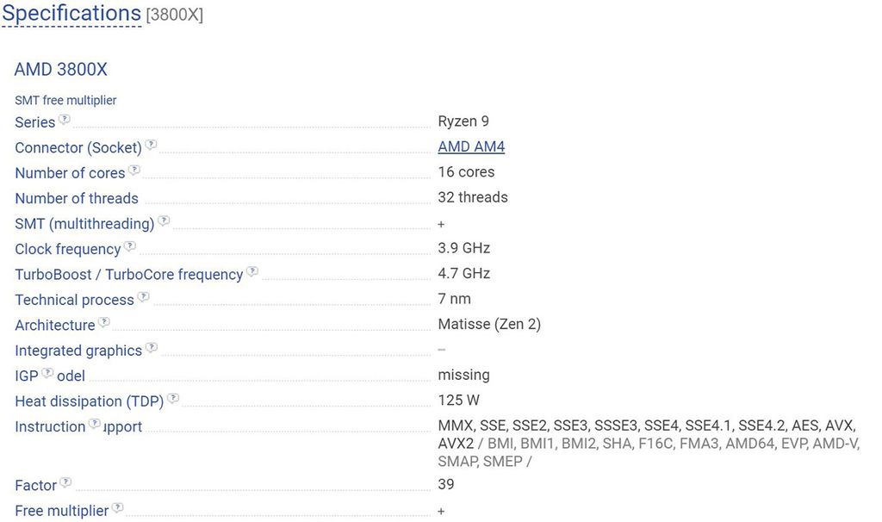
Task: Open help icon for Heat dissipation (TDP)
Action: pos(173,399)
